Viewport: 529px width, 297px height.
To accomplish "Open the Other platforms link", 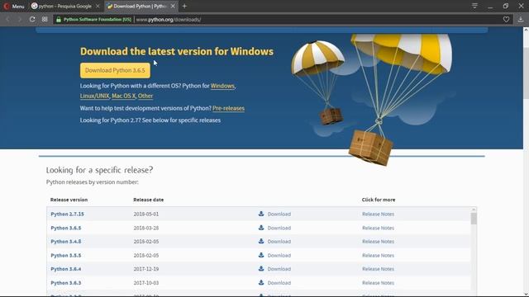I will click(x=145, y=96).
